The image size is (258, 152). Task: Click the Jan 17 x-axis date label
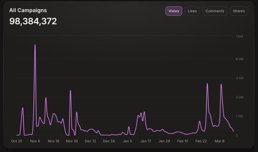pos(146,141)
